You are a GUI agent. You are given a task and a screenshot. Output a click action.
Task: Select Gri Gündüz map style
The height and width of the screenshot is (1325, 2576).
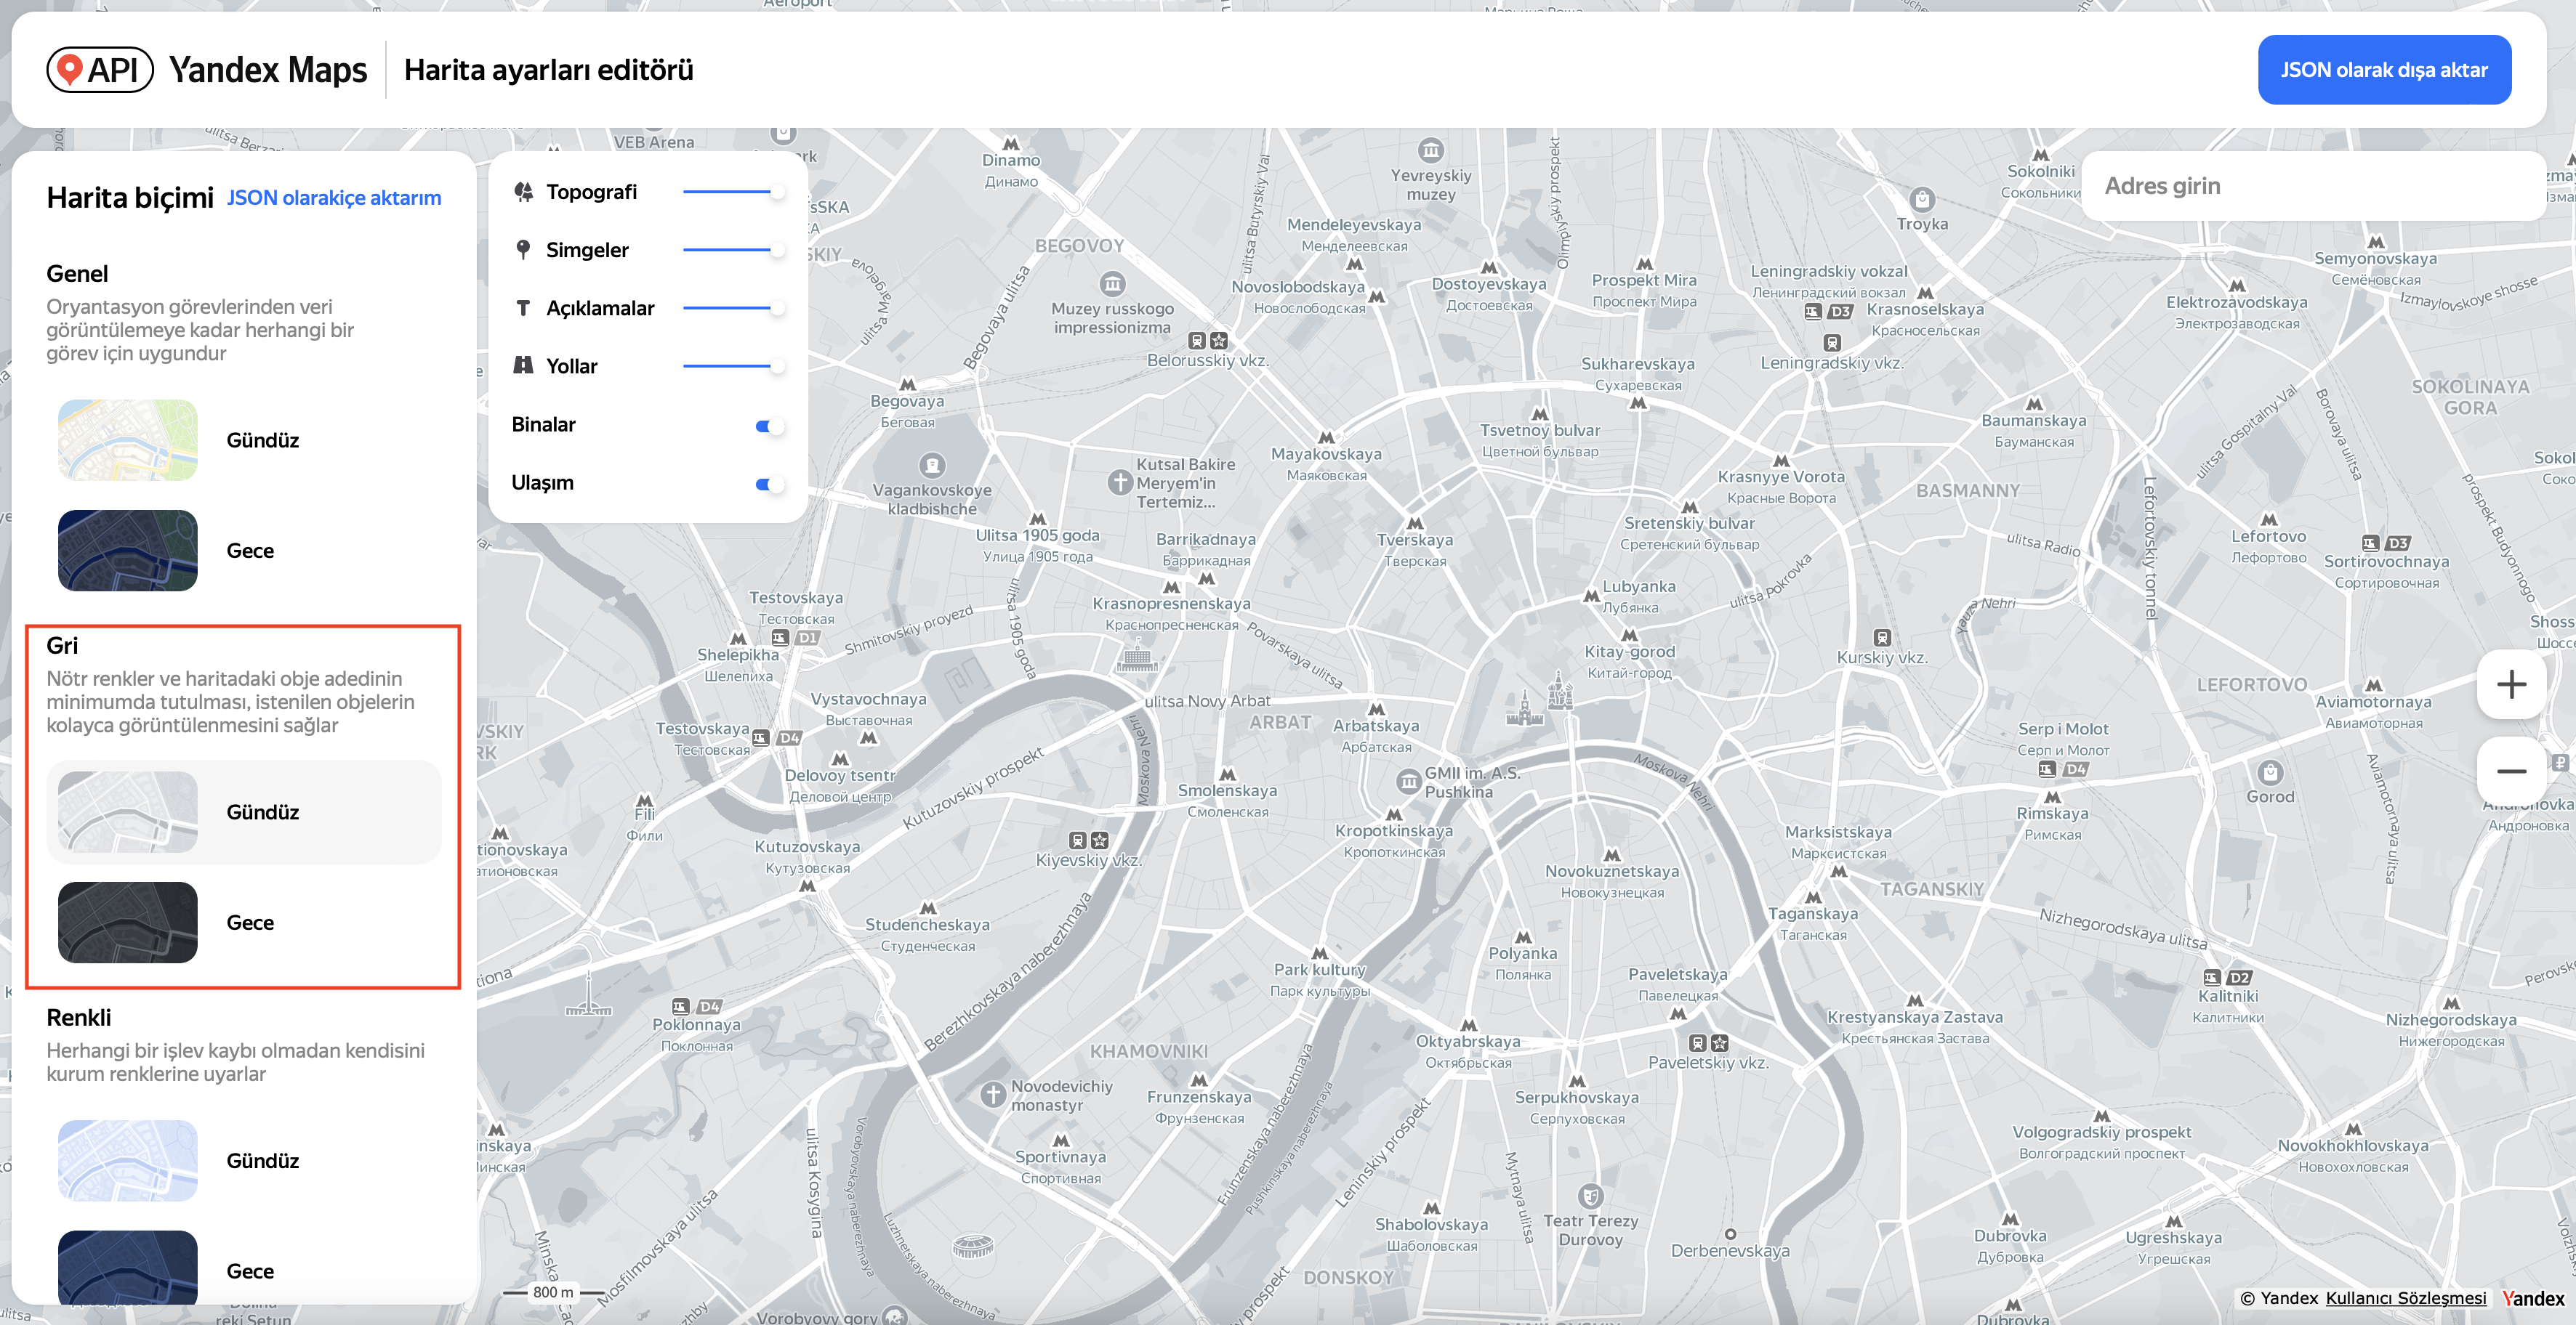[244, 812]
